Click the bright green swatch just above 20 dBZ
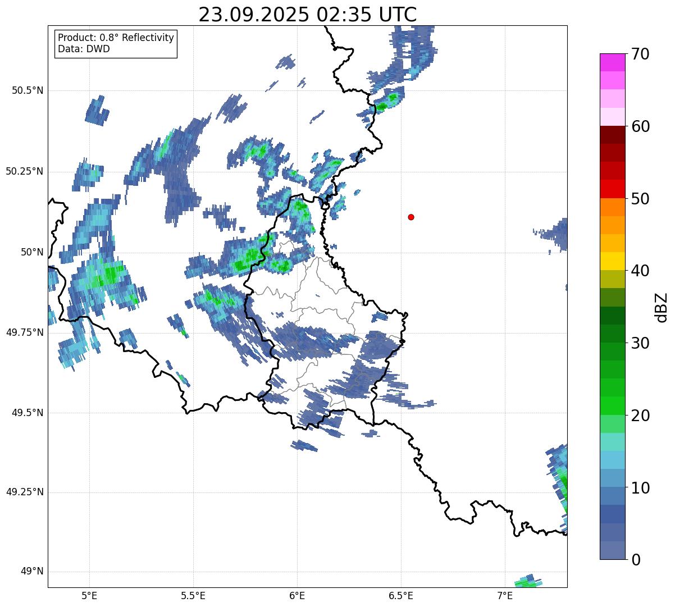This screenshot has height=607, width=675. click(613, 406)
